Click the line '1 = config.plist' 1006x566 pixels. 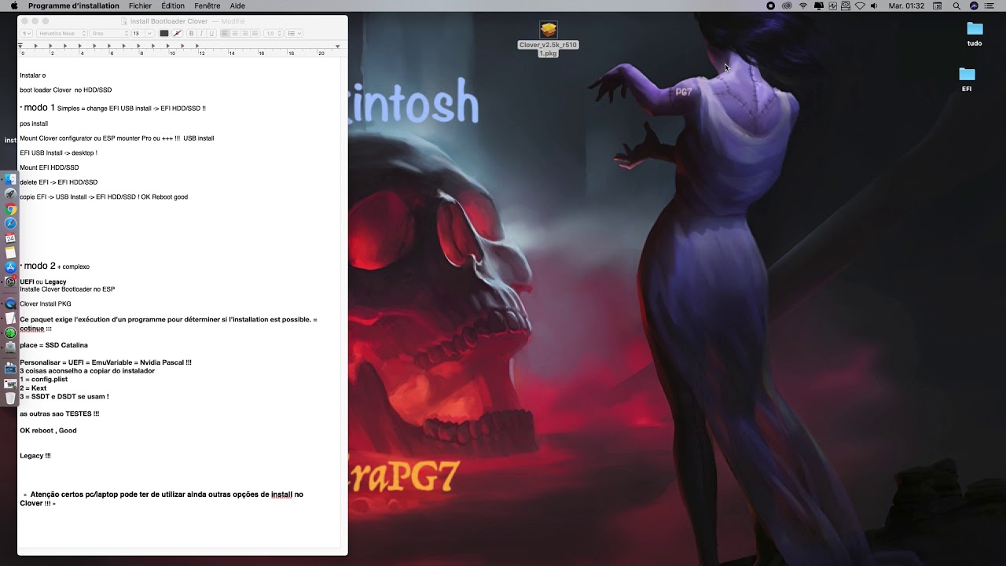43,379
